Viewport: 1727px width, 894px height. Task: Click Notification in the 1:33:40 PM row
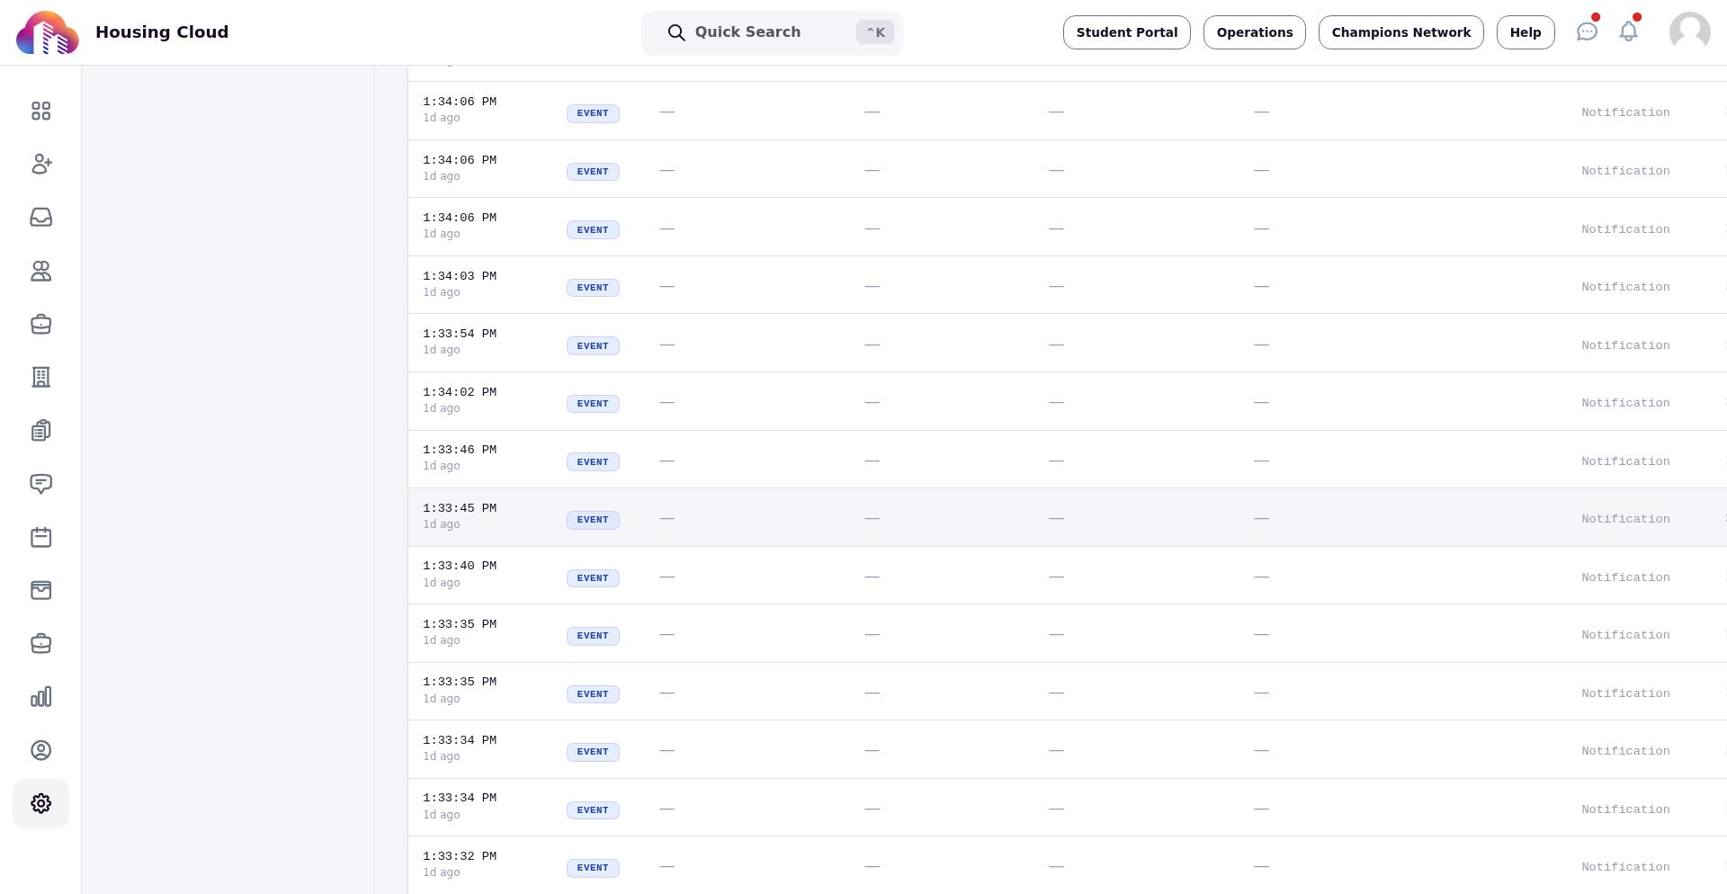(1625, 577)
